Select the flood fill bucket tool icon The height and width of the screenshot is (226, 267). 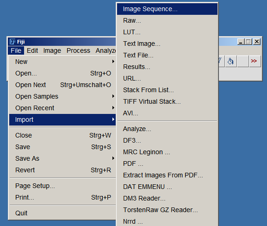coord(231,61)
